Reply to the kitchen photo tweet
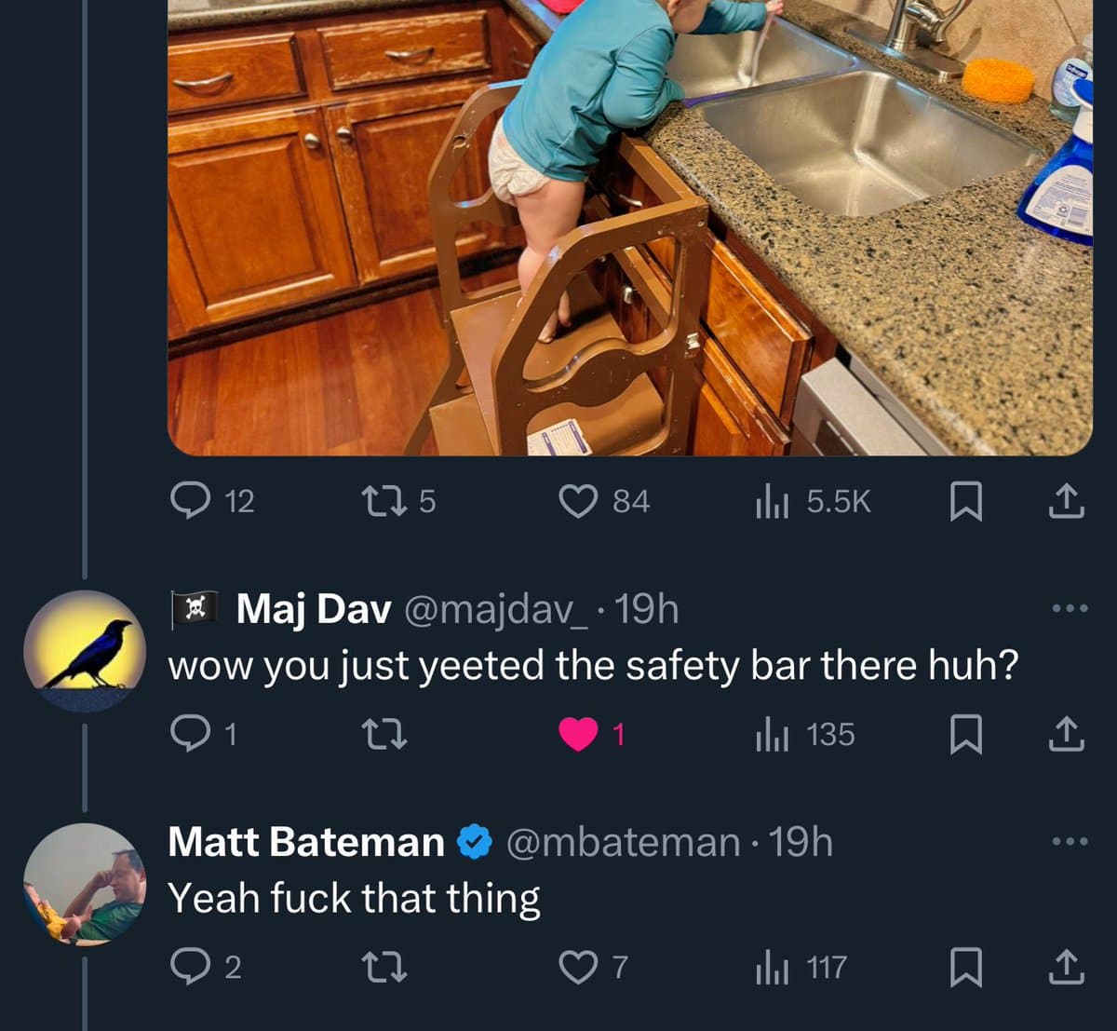Screen dimensions: 1117x1031 [191, 502]
